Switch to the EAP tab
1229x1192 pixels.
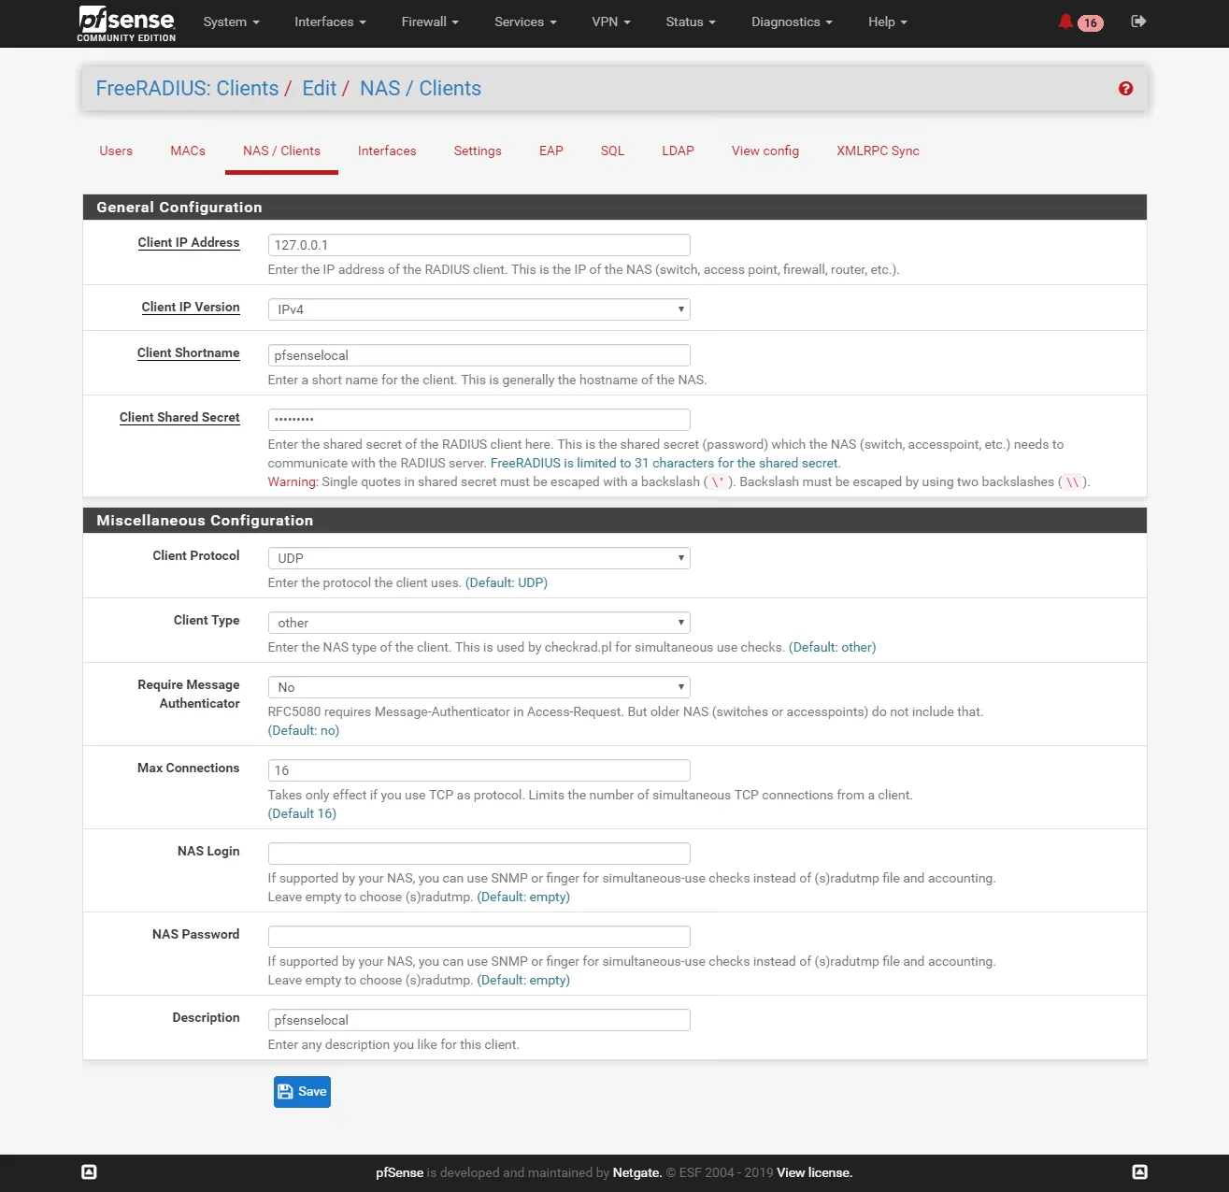pos(550,151)
